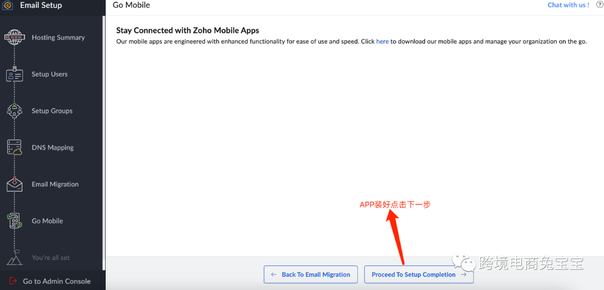This screenshot has width=604, height=290.
Task: Click the Setup Users badge icon
Action: [x=15, y=74]
